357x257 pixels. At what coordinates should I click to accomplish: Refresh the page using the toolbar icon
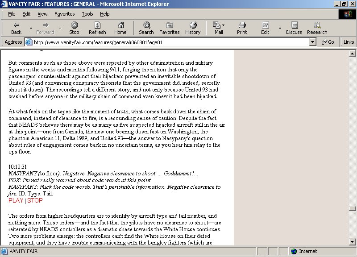[x=97, y=25]
